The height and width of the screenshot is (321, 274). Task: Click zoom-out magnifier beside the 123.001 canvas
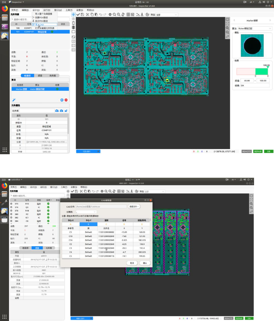pyautogui.click(x=227, y=32)
